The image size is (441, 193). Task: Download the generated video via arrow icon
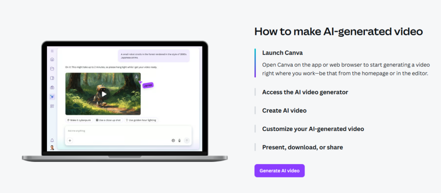(x=137, y=77)
